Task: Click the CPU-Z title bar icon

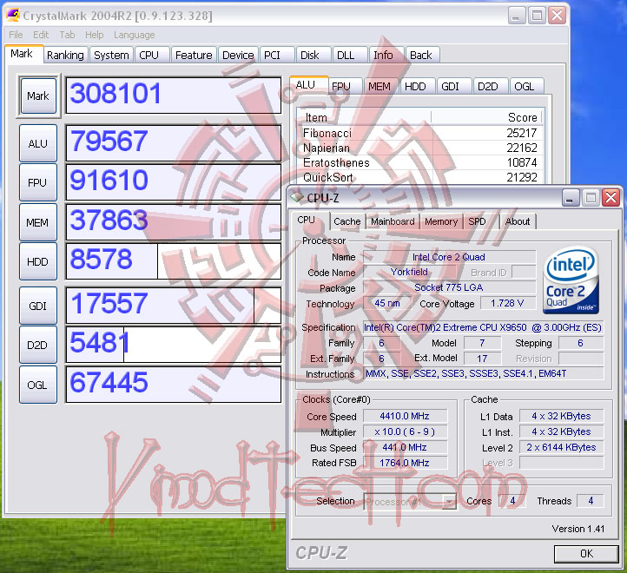Action: point(297,198)
